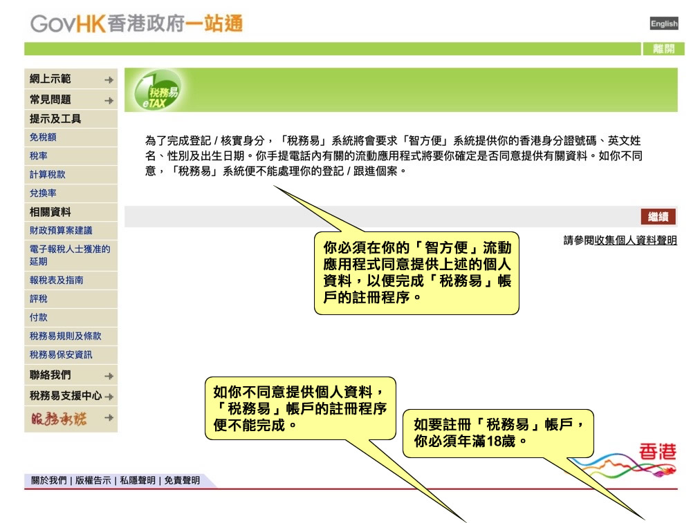Open the 免責聲明 footer link
The height and width of the screenshot is (523, 700).
click(182, 480)
